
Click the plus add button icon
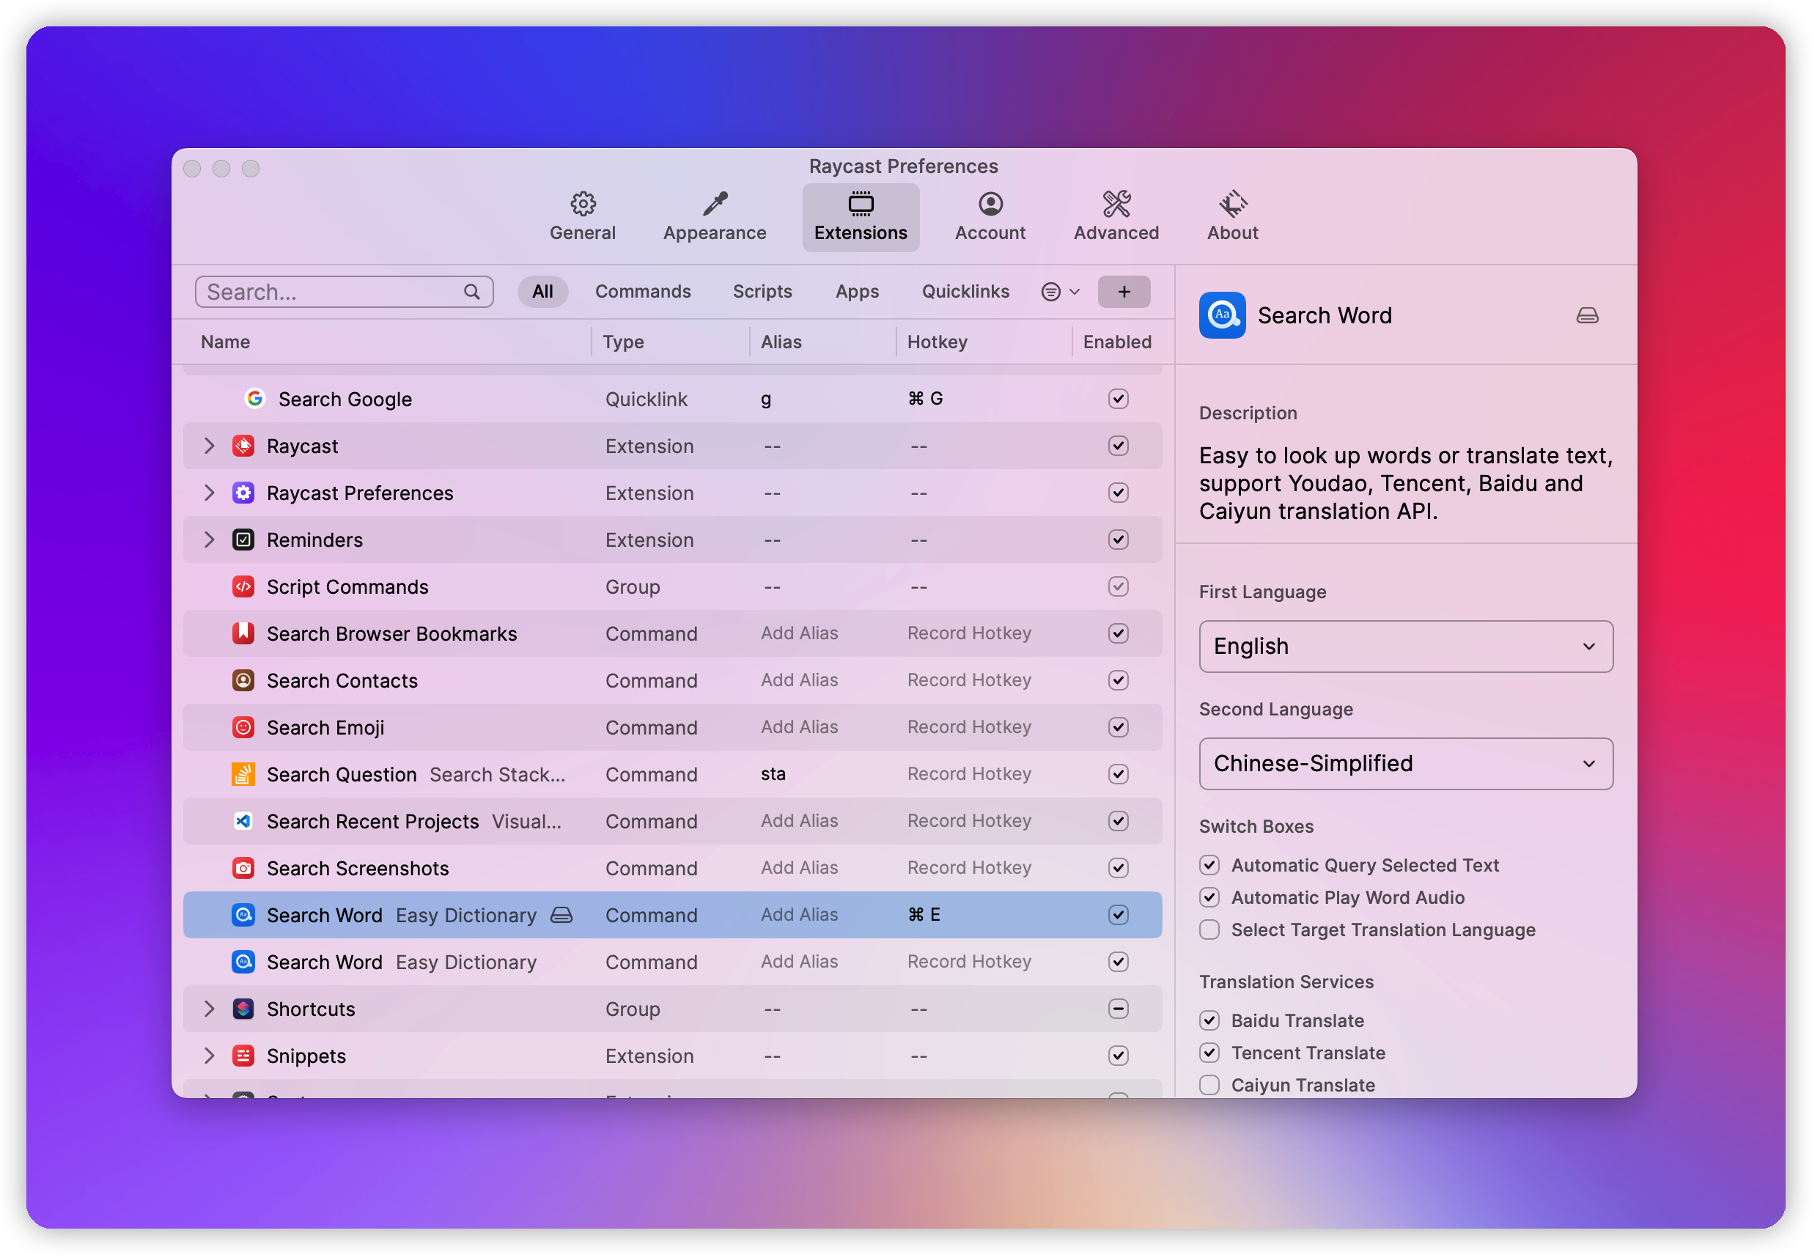pyautogui.click(x=1124, y=292)
